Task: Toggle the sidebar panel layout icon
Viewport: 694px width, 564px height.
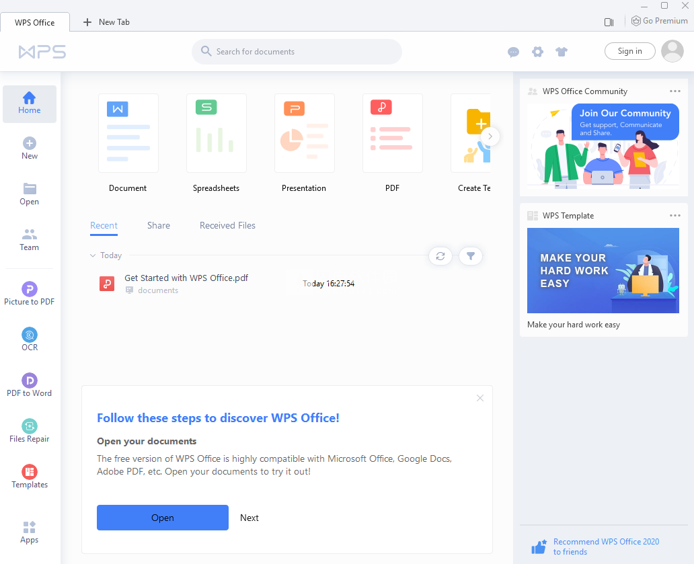Action: [x=609, y=22]
